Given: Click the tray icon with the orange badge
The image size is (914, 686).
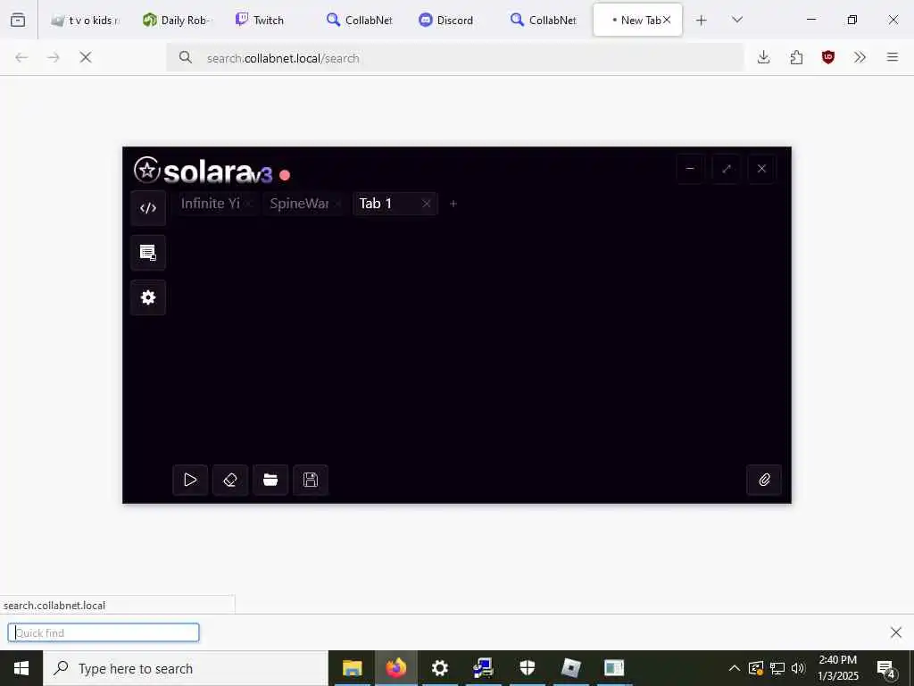Looking at the screenshot, I should [755, 668].
